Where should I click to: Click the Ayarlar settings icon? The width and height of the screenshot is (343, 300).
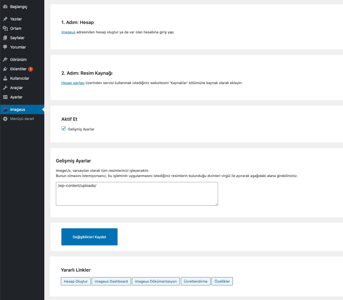(5, 97)
